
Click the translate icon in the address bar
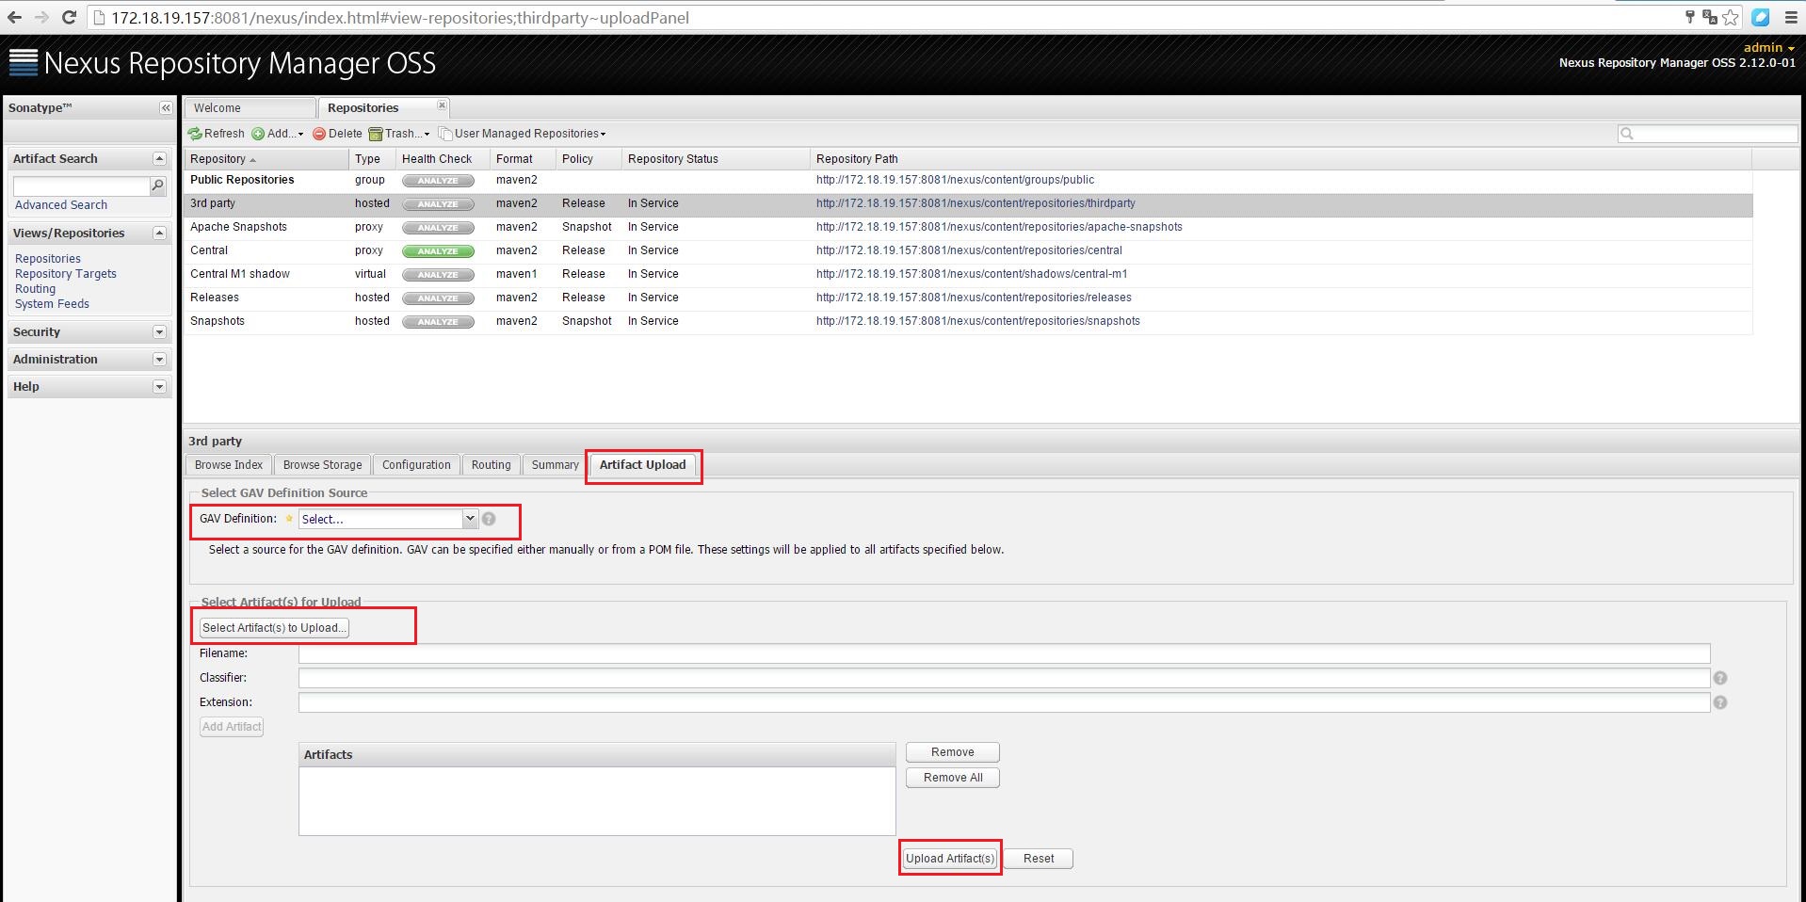(1710, 17)
